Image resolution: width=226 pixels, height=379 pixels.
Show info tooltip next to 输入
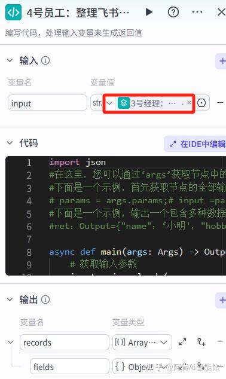coord(45,60)
